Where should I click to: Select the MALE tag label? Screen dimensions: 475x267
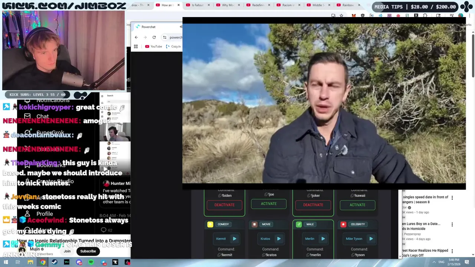tap(310, 224)
